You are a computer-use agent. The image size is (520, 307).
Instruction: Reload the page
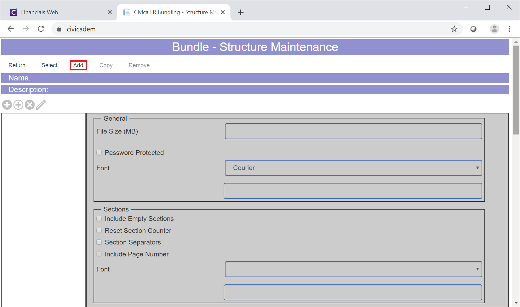(41, 29)
